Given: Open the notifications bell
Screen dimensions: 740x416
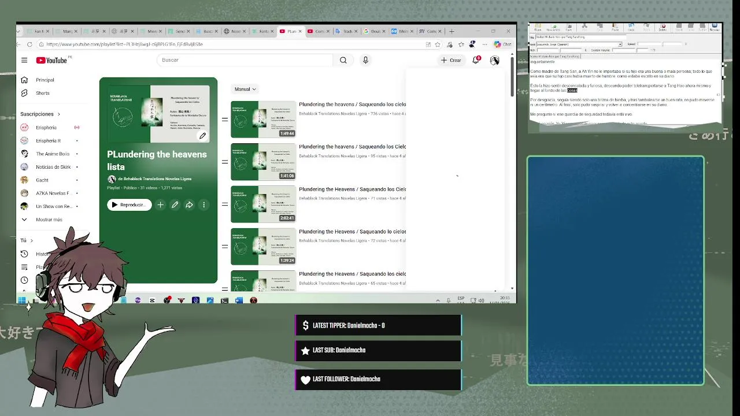Looking at the screenshot, I should click(476, 60).
